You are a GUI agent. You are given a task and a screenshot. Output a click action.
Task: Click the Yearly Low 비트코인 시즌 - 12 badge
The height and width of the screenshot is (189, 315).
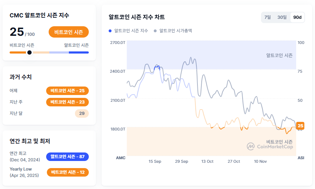tap(67, 172)
